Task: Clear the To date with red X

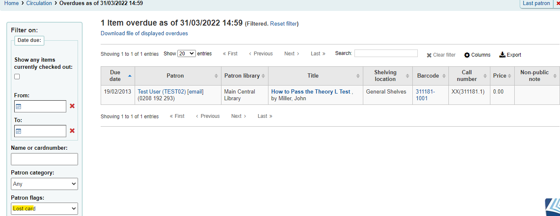Action: point(72,131)
